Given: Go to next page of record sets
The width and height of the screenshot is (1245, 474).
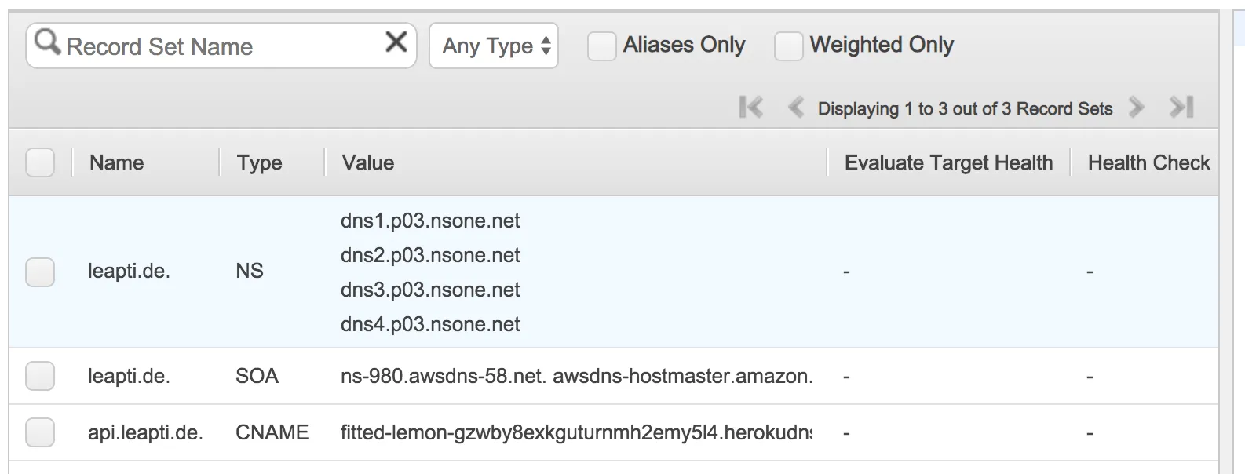Looking at the screenshot, I should (1136, 107).
